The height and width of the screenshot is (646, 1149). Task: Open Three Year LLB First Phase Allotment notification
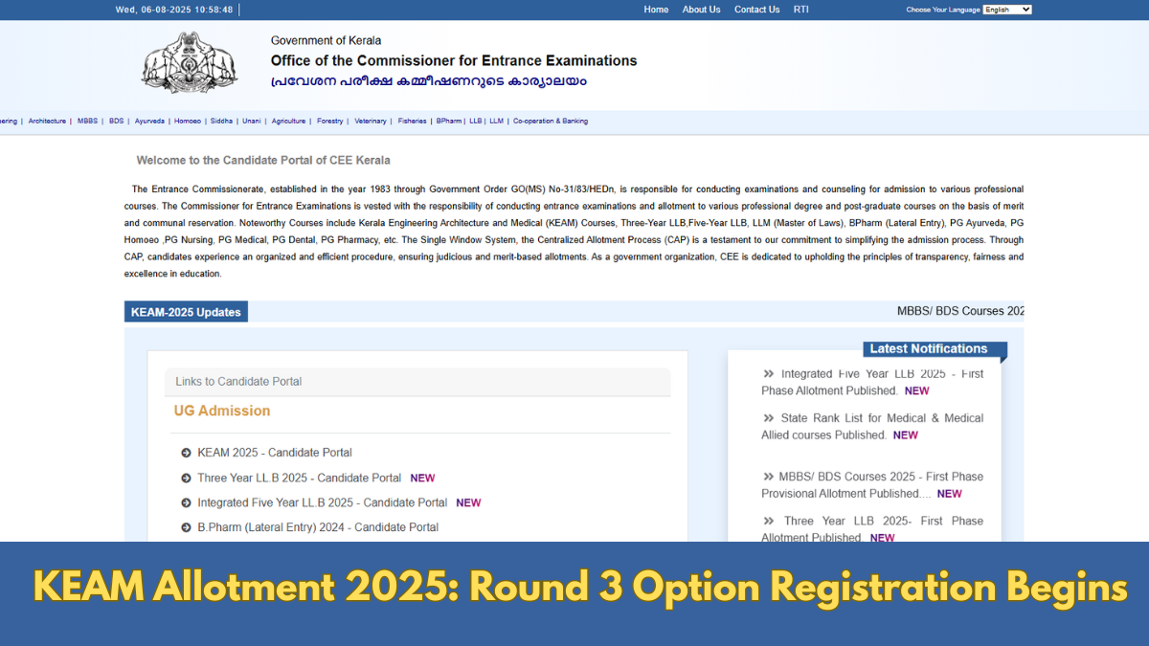point(872,529)
